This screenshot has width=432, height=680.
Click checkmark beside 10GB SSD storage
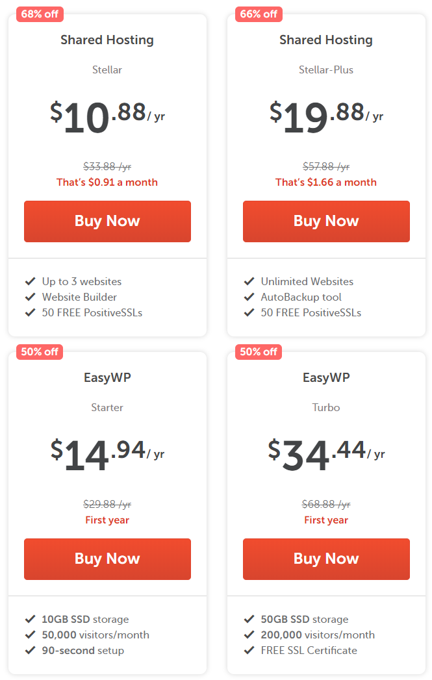point(30,620)
